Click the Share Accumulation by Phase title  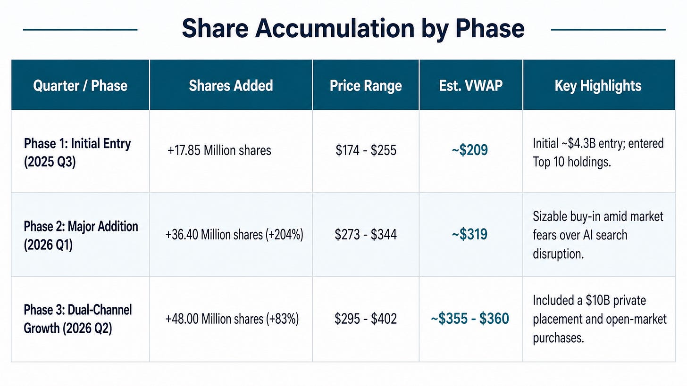pos(353,29)
